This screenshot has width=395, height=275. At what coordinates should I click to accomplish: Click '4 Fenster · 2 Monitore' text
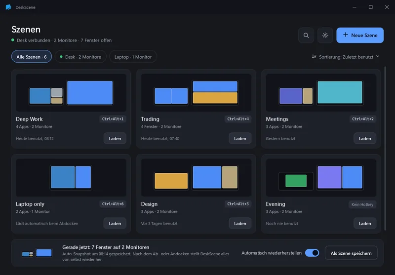click(x=161, y=127)
